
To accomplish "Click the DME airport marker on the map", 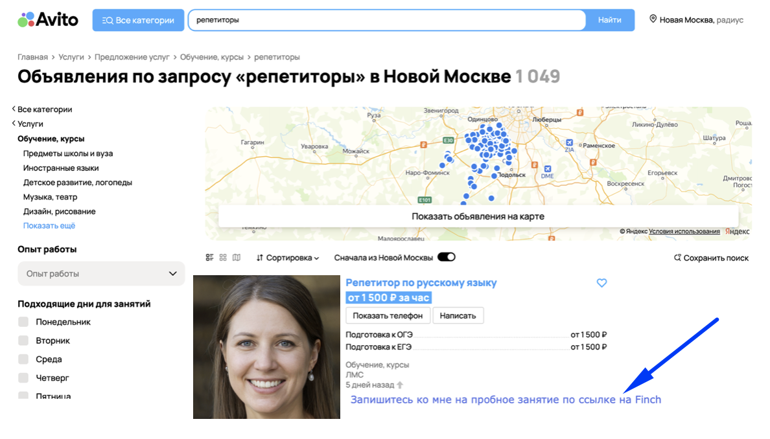I will click(x=548, y=169).
